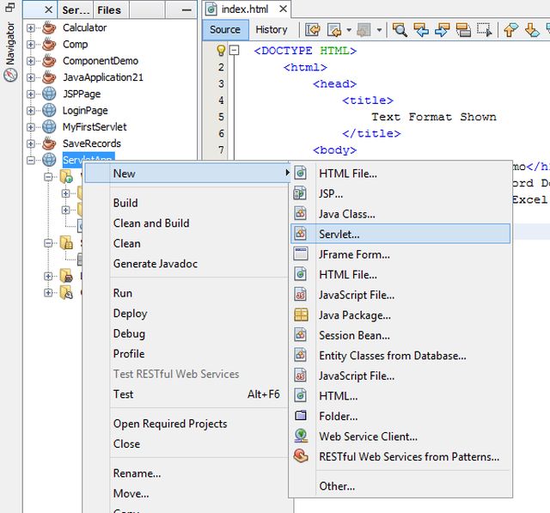The width and height of the screenshot is (550, 513).
Task: Select the ComponentDemo project name
Action: tap(101, 61)
